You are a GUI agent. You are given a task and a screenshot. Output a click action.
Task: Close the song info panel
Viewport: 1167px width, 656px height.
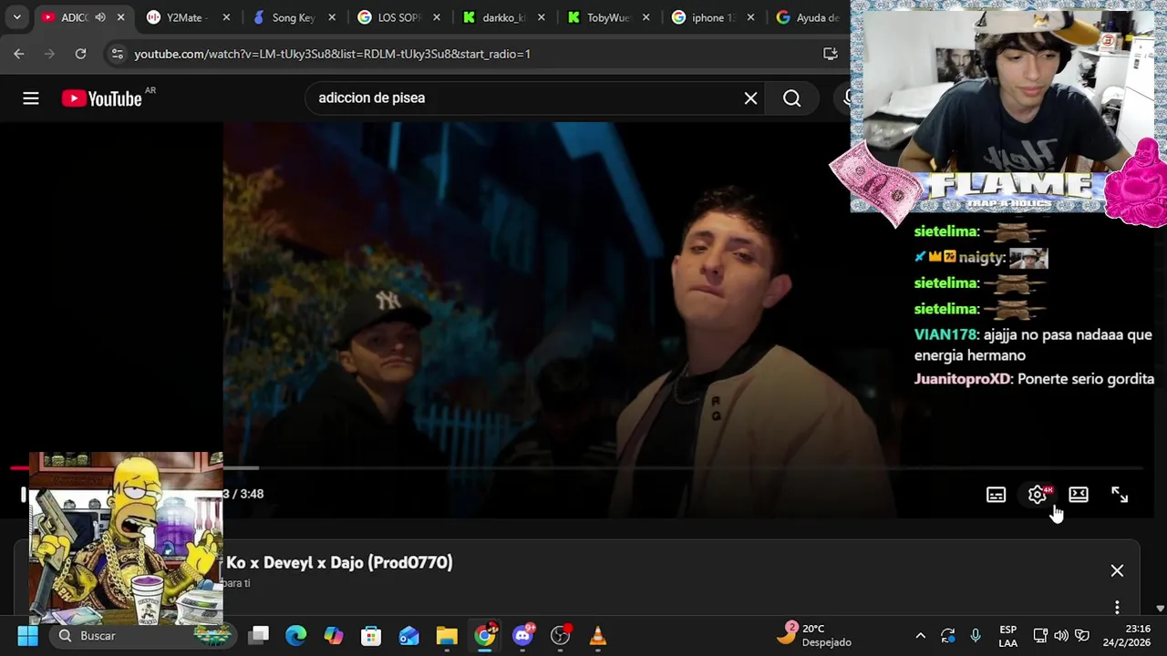(1117, 570)
